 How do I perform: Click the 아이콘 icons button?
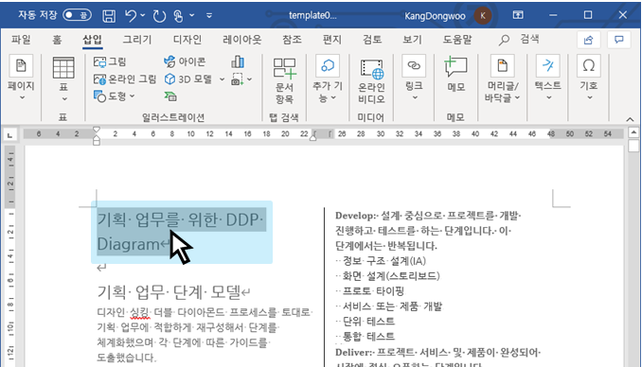[x=185, y=61]
